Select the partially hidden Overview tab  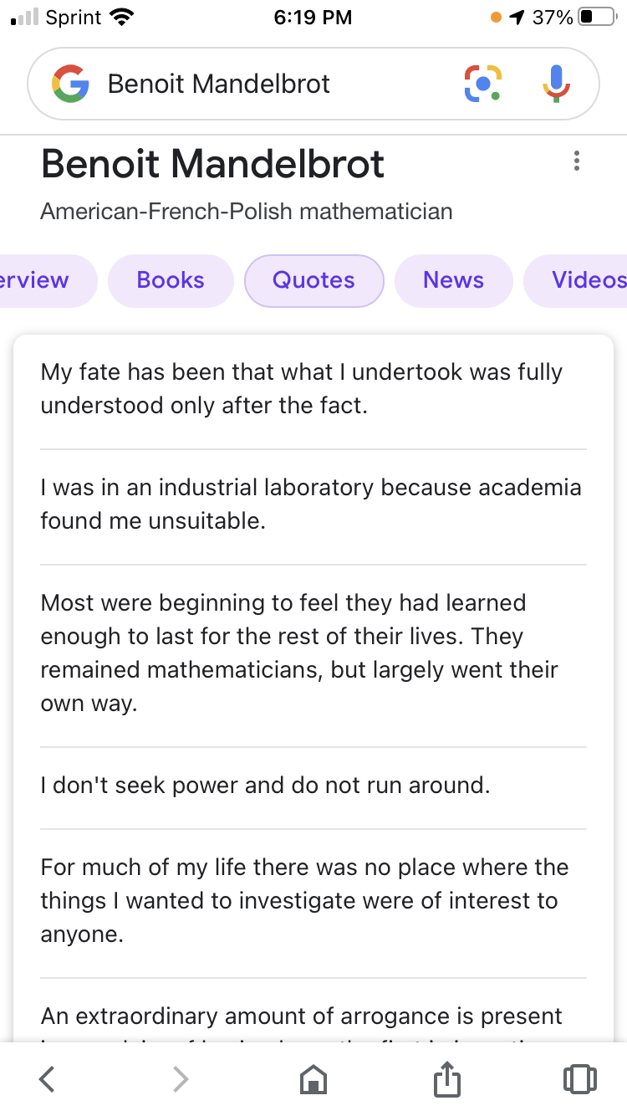tap(48, 280)
